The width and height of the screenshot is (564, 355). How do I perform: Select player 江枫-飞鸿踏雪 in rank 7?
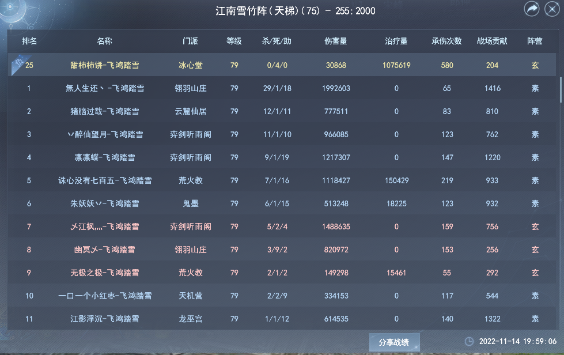point(105,226)
